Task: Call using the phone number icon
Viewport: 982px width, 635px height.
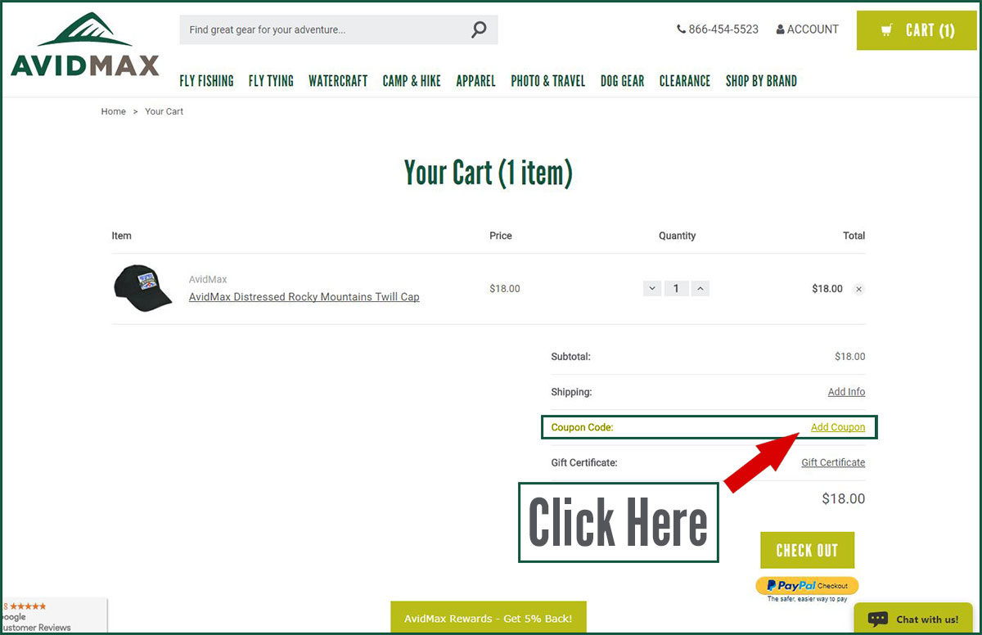Action: click(681, 29)
